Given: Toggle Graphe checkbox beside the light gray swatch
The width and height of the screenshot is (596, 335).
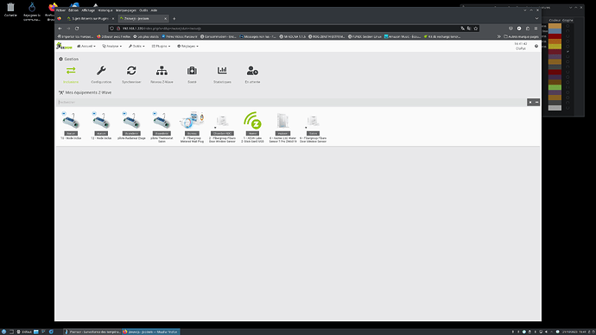Looking at the screenshot, I should click(567, 107).
